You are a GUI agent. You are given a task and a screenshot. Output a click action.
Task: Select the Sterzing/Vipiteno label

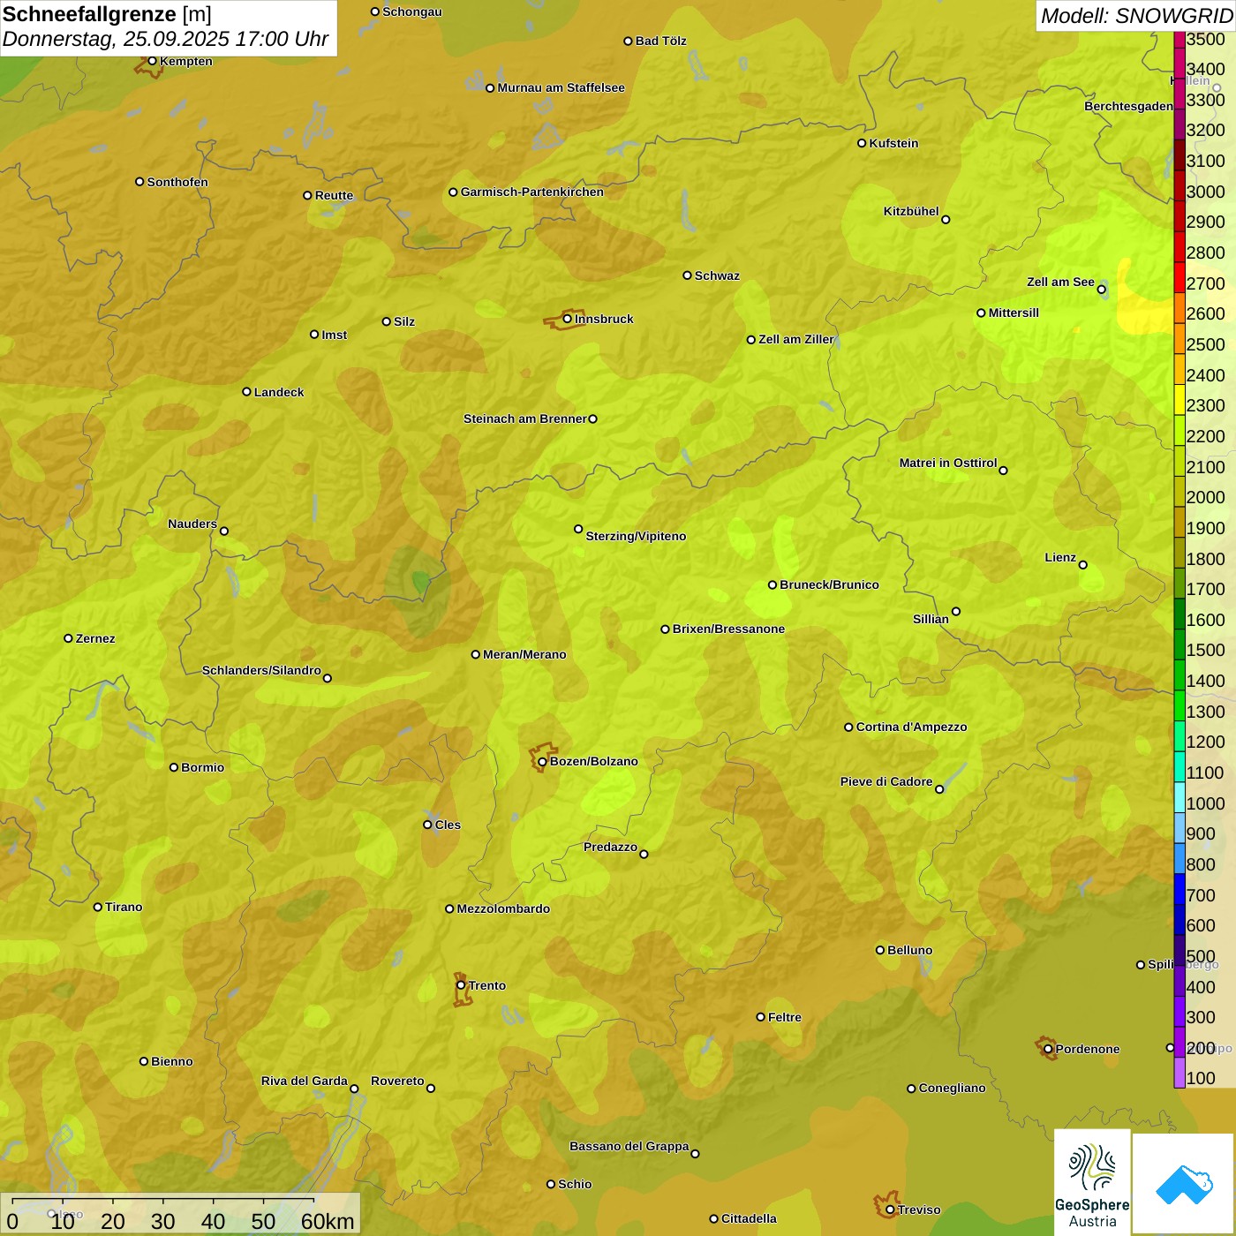coord(636,536)
